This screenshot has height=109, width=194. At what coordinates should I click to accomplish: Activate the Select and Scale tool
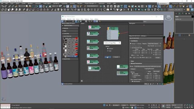click(x=47, y=6)
